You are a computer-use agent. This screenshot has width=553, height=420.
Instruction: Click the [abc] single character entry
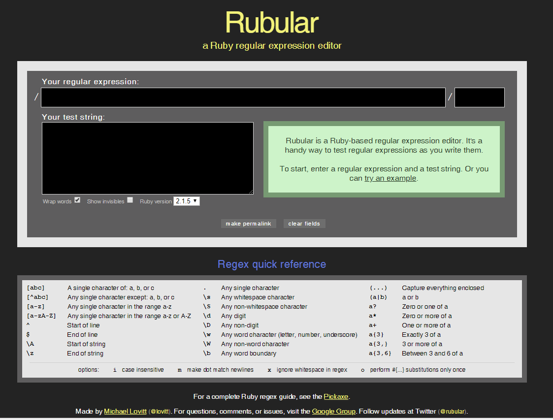90,288
